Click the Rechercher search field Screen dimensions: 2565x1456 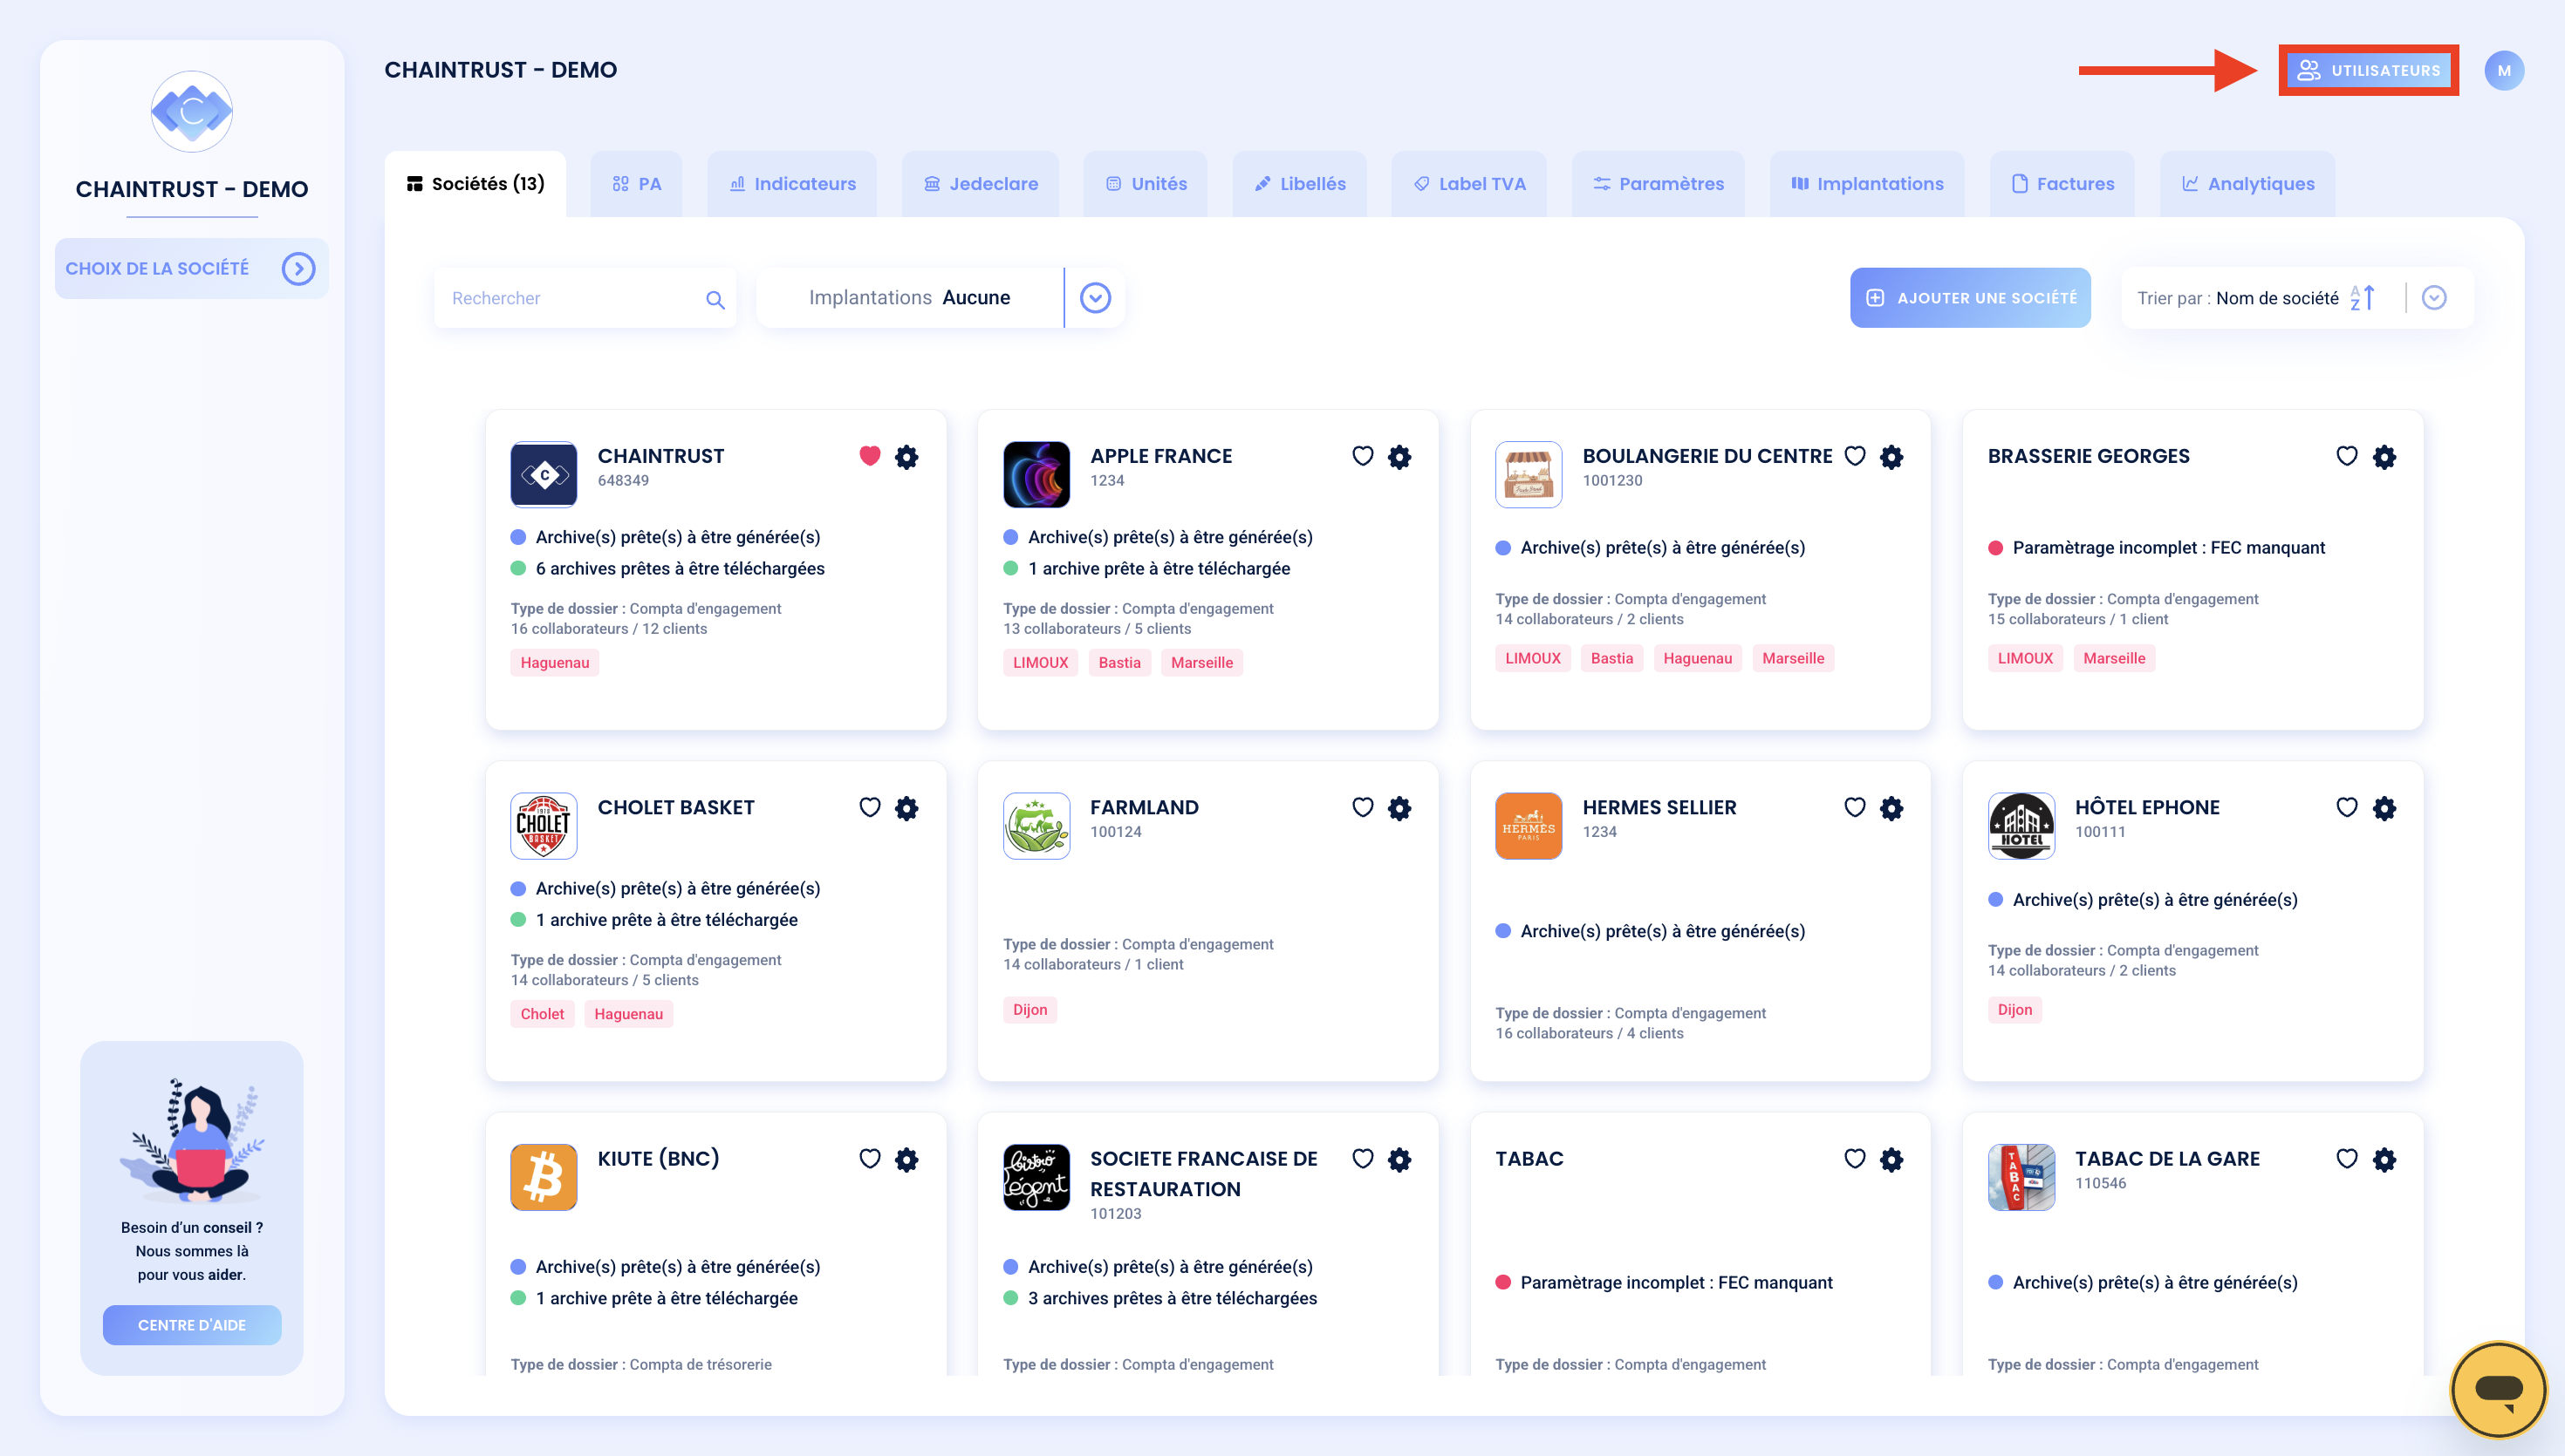coord(585,298)
